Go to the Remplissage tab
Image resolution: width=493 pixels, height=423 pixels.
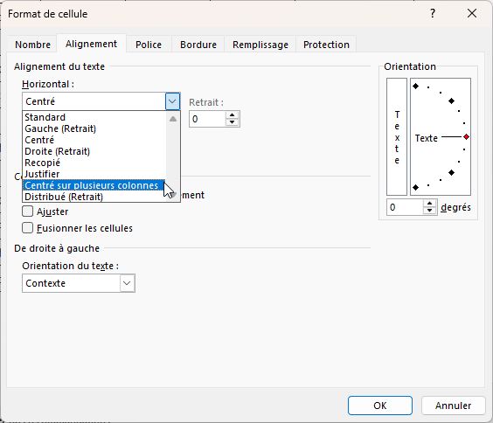click(x=260, y=45)
